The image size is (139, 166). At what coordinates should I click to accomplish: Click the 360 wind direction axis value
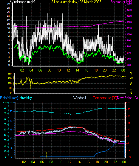click(10, 74)
